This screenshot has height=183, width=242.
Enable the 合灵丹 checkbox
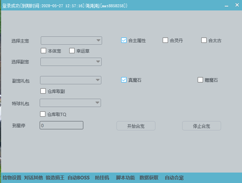(166, 40)
